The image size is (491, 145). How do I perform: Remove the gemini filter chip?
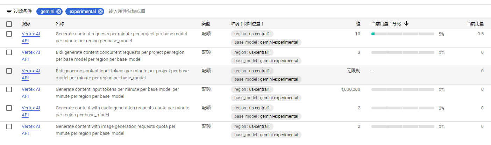[x=59, y=12]
